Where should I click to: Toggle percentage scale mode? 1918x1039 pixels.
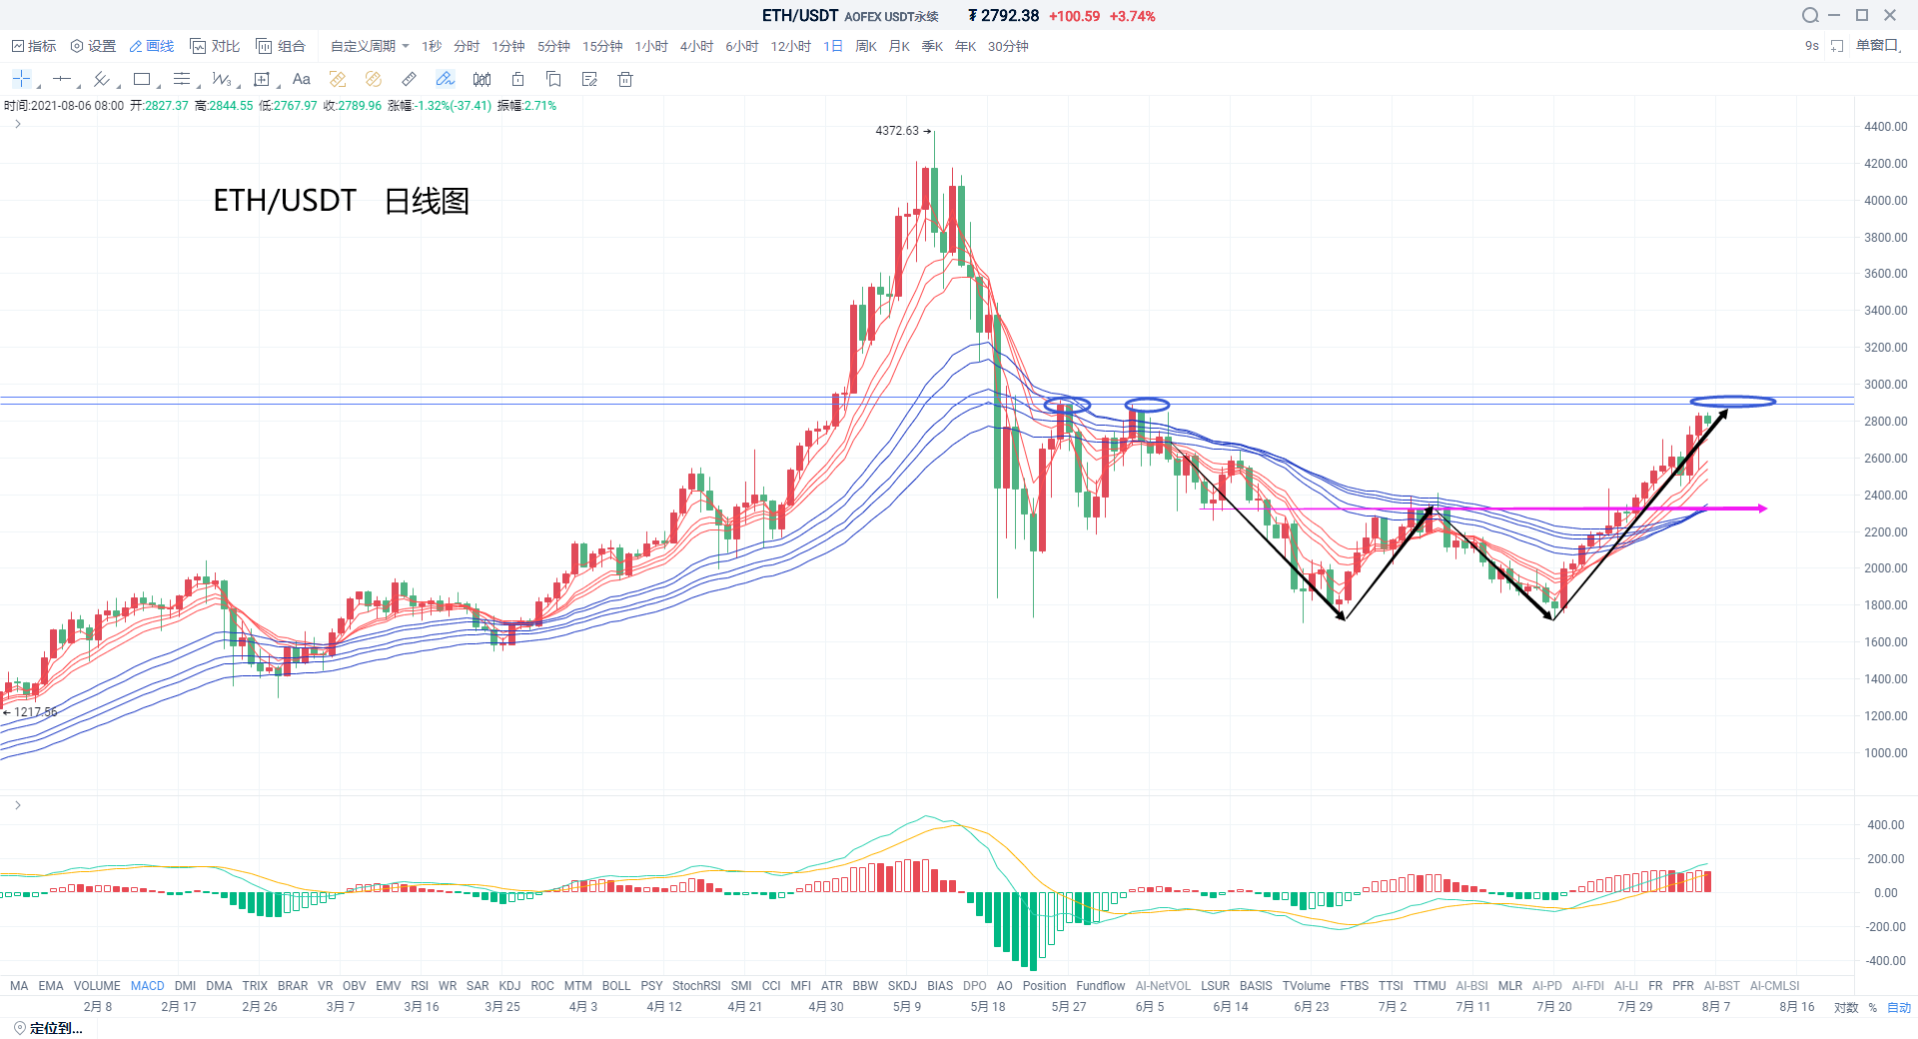point(1872,1007)
